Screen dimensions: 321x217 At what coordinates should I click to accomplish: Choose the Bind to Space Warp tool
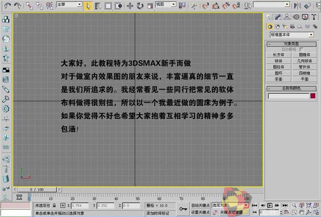click(49, 6)
